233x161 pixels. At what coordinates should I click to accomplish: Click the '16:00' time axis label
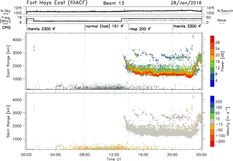click(x=143, y=155)
